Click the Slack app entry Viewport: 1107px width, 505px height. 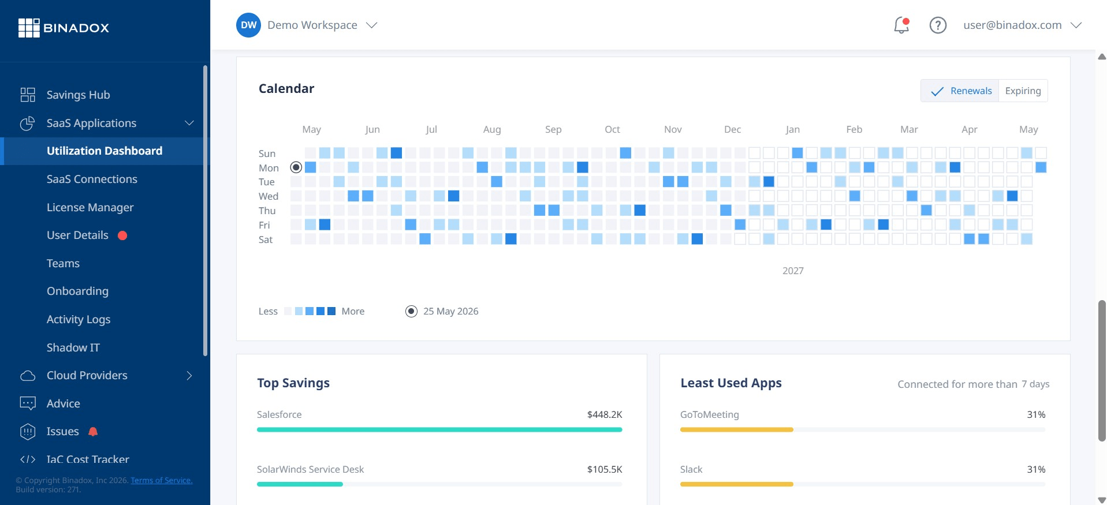click(x=691, y=469)
